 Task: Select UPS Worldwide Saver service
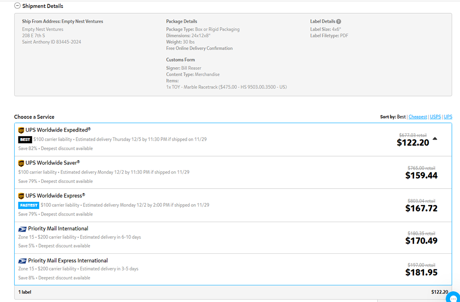click(x=233, y=172)
